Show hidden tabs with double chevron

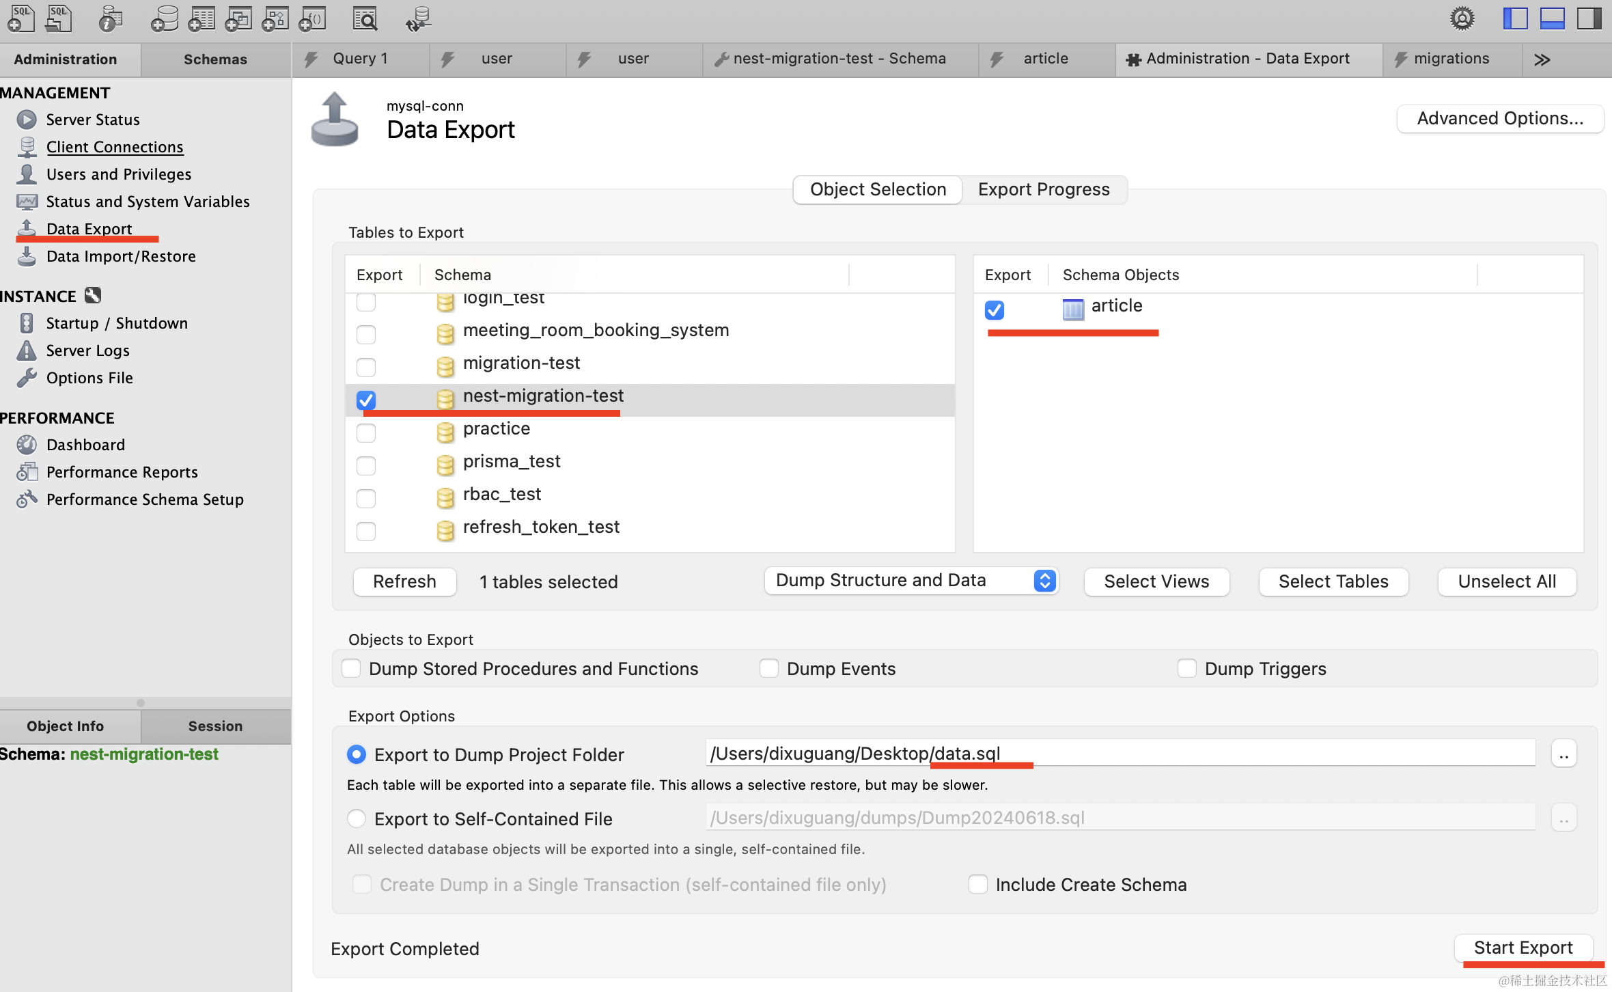point(1542,60)
